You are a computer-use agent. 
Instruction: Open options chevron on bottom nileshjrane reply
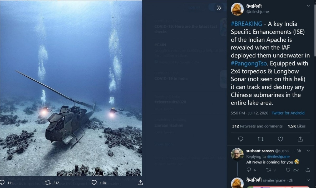[308, 180]
